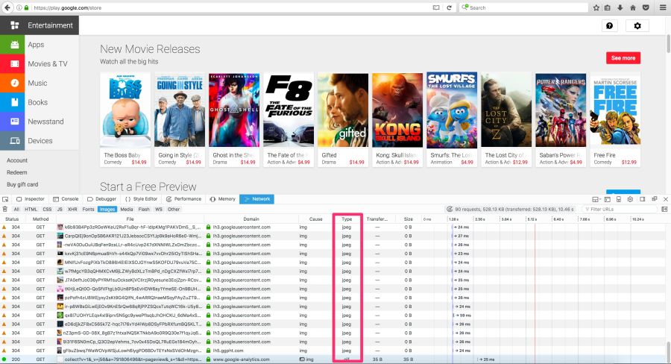This screenshot has height=364, width=671.
Task: Go to Firefox home page icon
Action: click(x=633, y=7)
